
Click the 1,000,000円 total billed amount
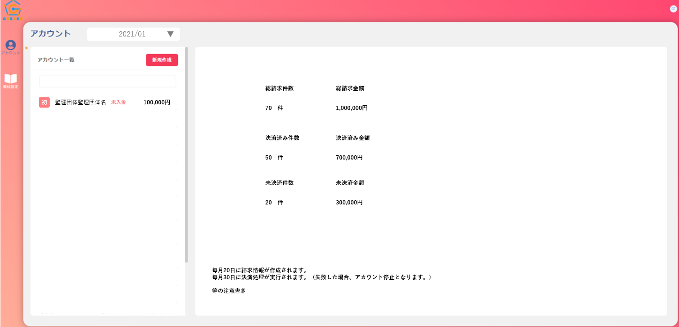point(352,108)
